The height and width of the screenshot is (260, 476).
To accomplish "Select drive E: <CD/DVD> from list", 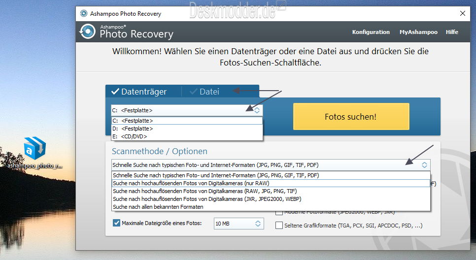I will [187, 136].
